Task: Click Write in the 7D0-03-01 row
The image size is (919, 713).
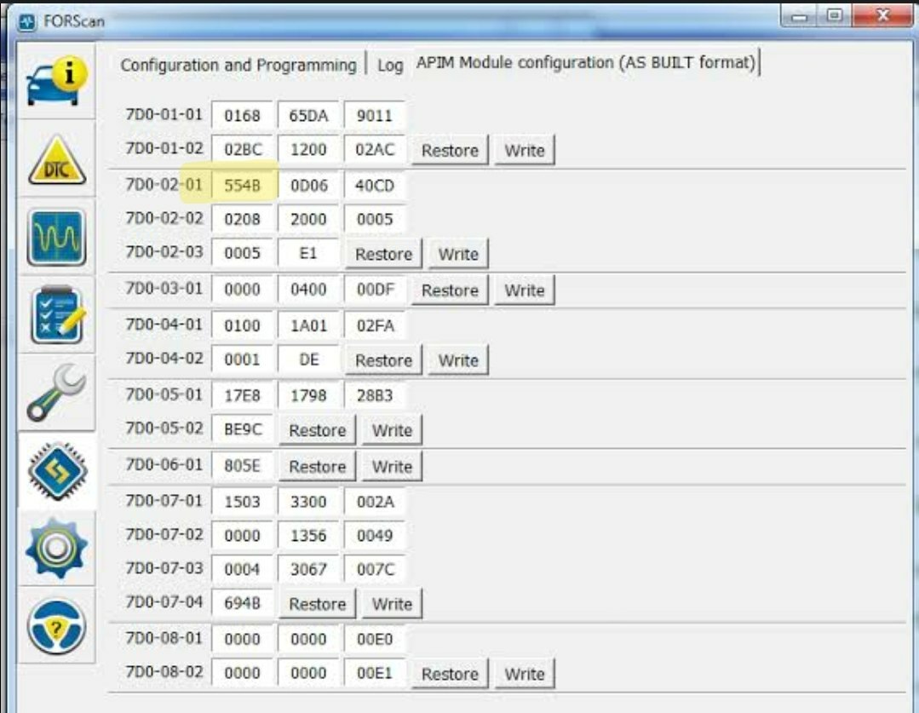Action: [x=525, y=290]
